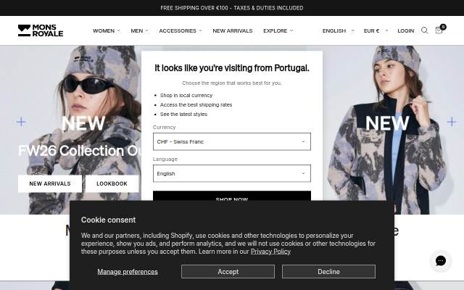Open Manage preferences link
The height and width of the screenshot is (290, 464).
pyautogui.click(x=128, y=272)
